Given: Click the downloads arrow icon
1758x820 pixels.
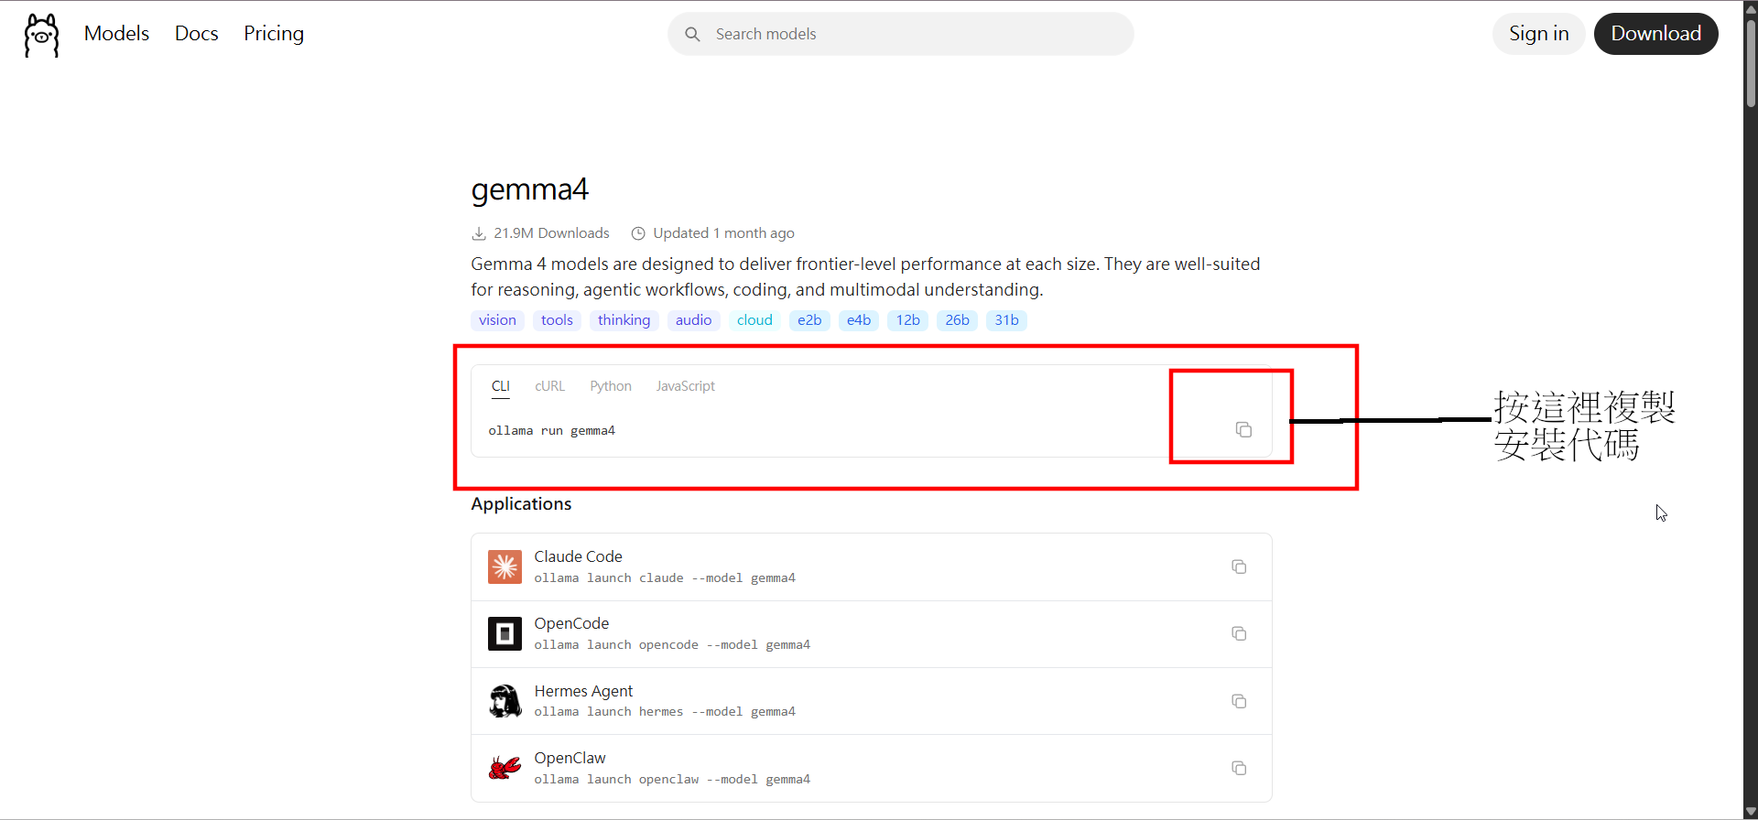Looking at the screenshot, I should tap(479, 233).
